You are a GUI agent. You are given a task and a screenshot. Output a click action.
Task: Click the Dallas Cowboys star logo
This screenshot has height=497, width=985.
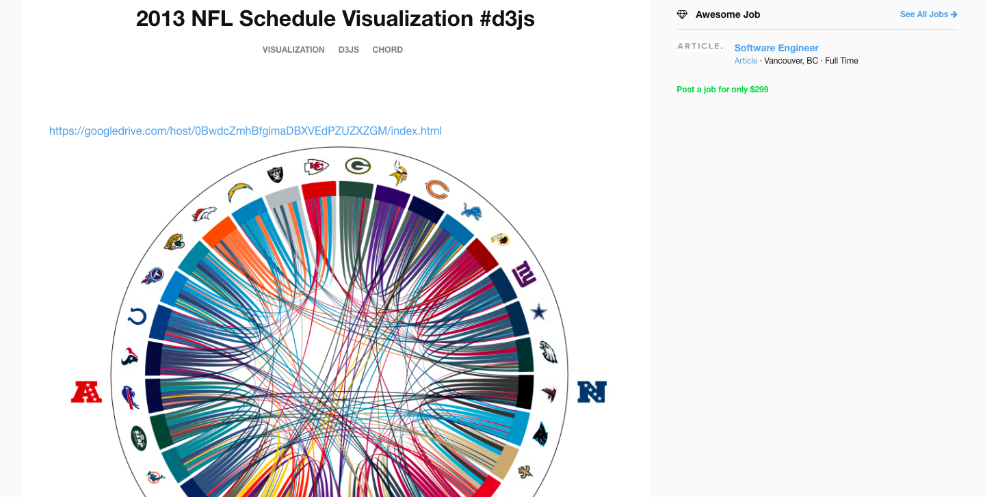(x=540, y=312)
